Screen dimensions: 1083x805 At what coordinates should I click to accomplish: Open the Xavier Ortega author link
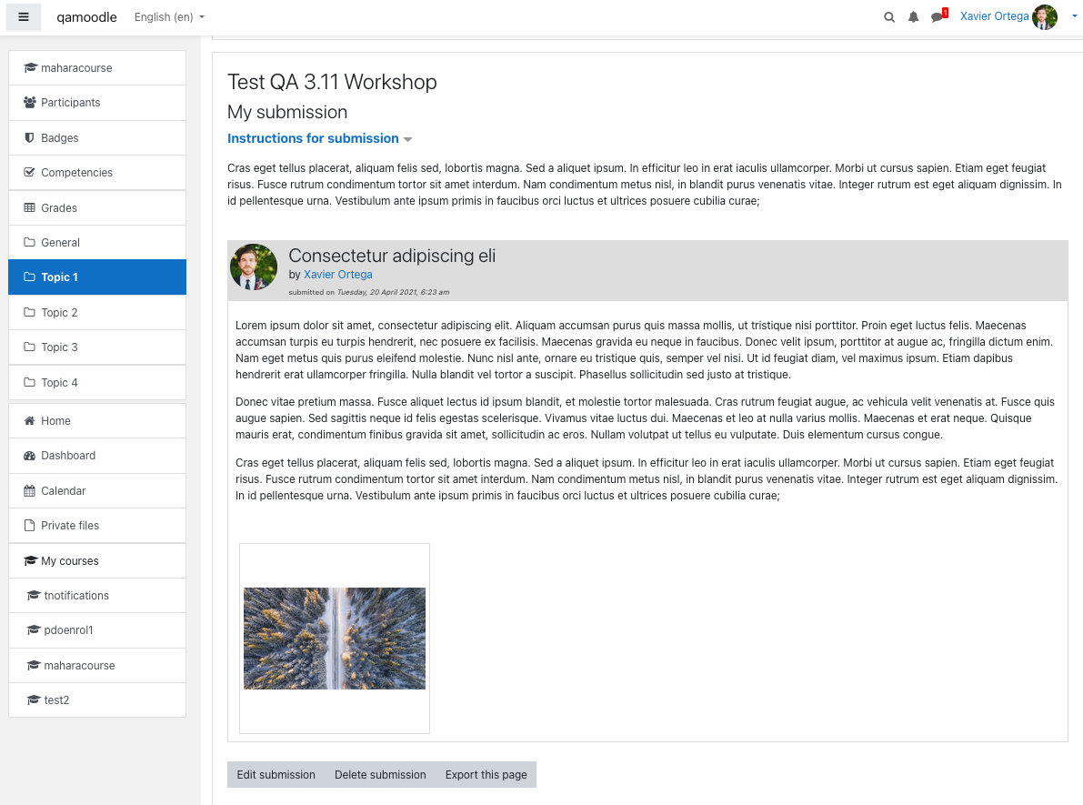(337, 275)
